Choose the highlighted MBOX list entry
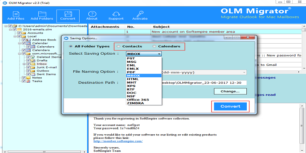This screenshot has width=306, height=153. [144, 75]
